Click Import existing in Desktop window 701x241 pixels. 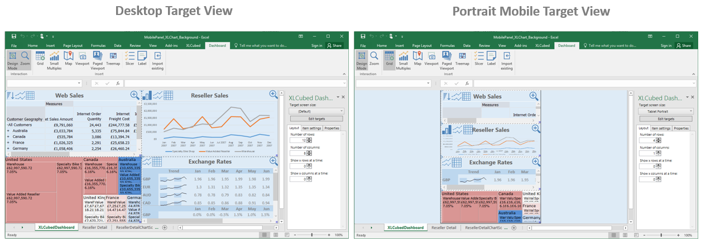(x=158, y=60)
